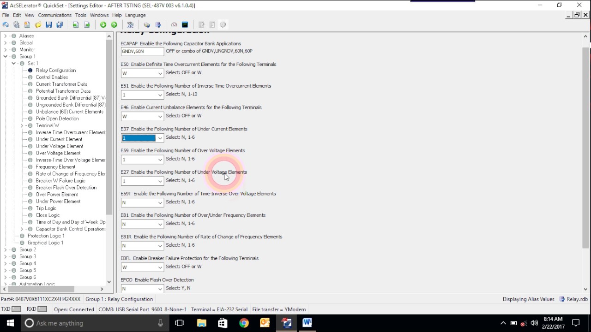Select Control Enables in the settings tree
The image size is (591, 332).
click(52, 77)
